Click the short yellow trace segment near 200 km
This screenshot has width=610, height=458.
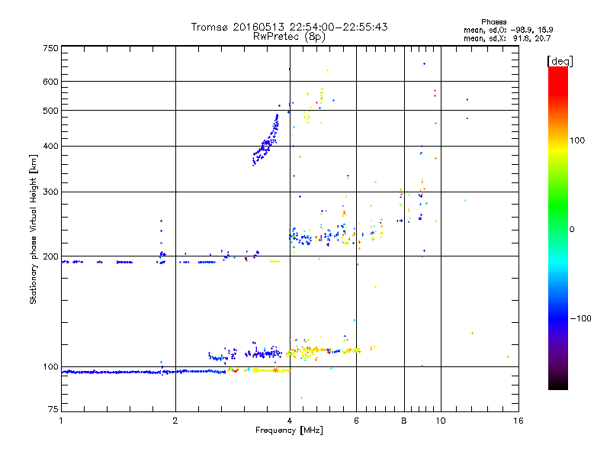(x=274, y=262)
